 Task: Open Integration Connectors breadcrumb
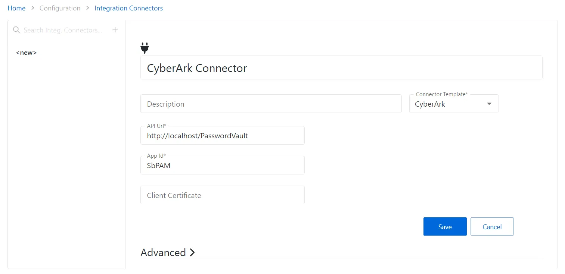point(129,8)
